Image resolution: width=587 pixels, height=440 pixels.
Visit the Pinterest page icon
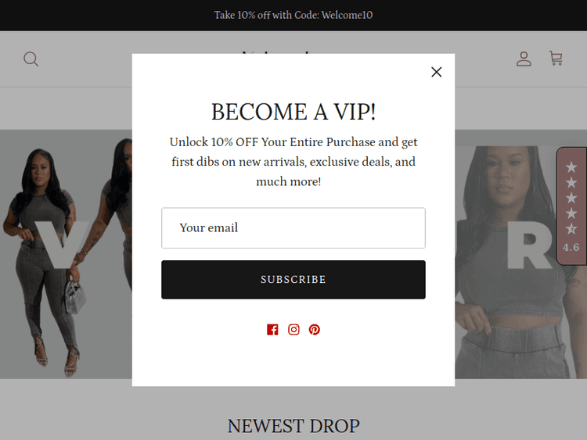[x=315, y=329]
